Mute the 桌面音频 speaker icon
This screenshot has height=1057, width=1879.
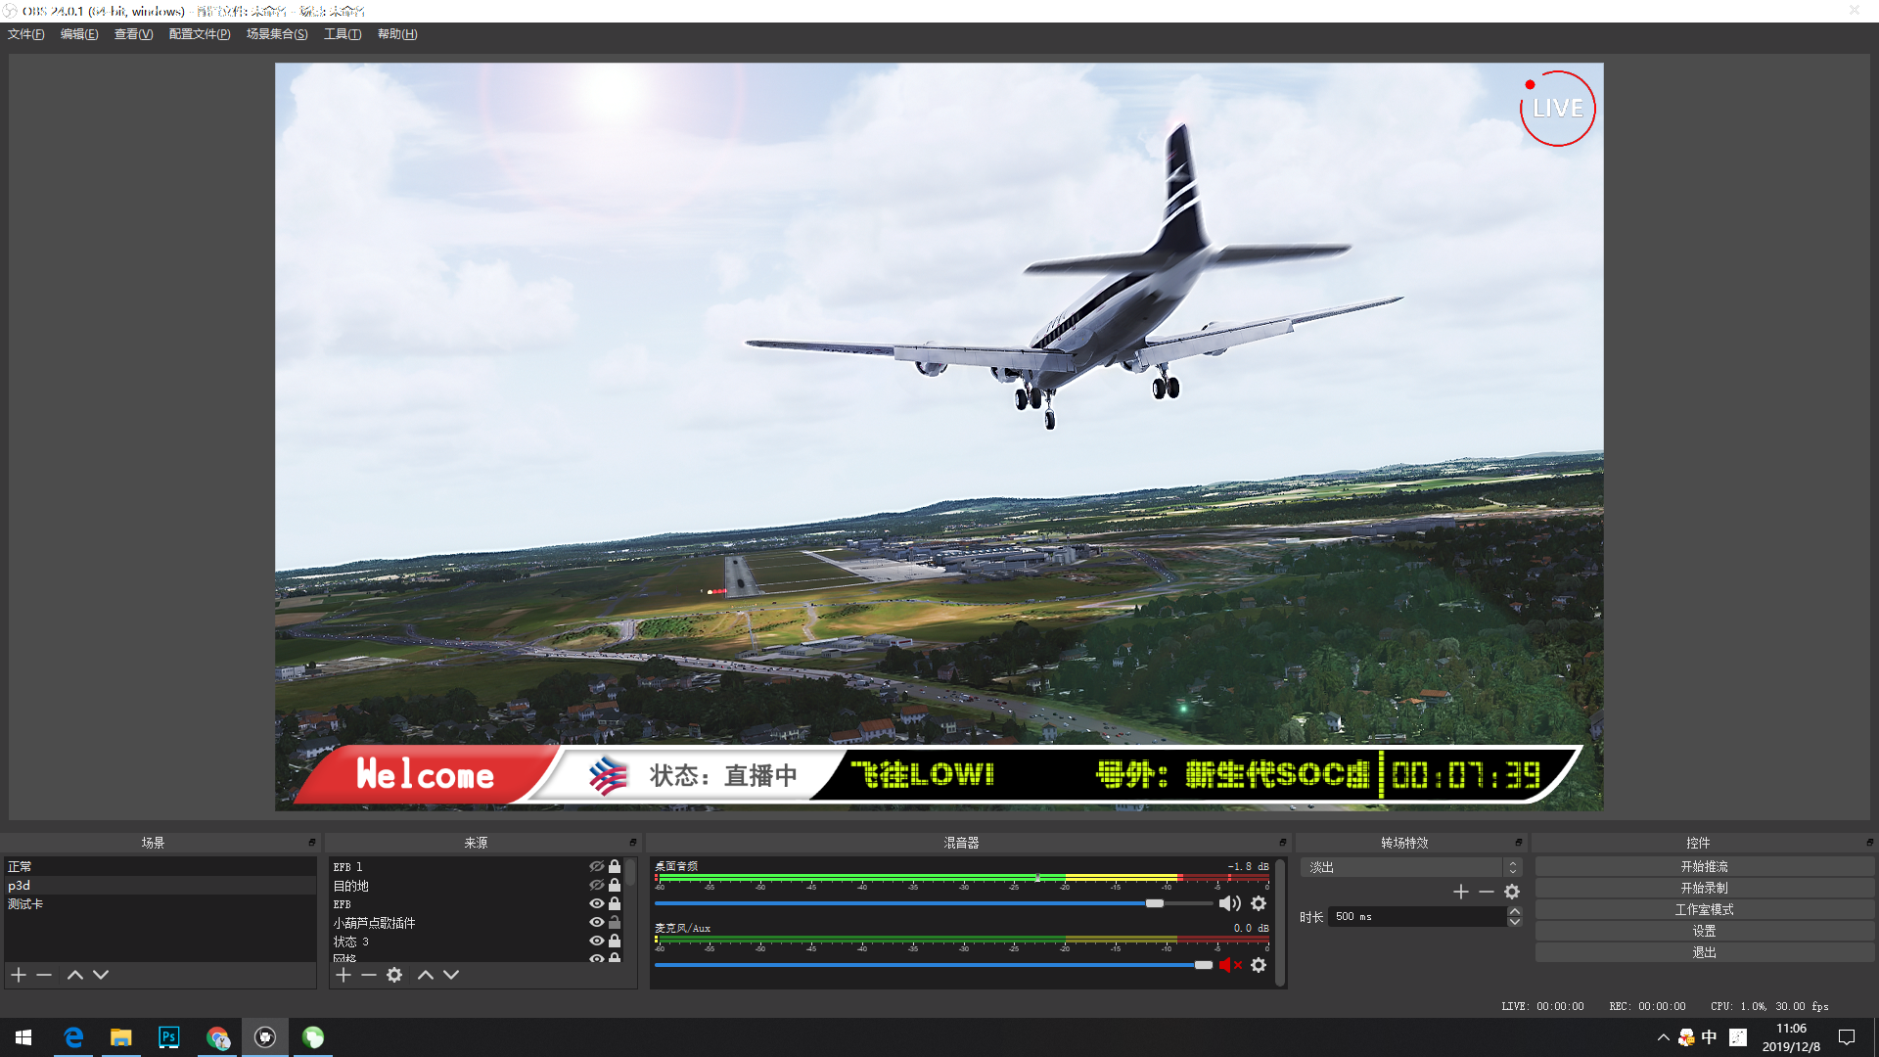pos(1229,903)
